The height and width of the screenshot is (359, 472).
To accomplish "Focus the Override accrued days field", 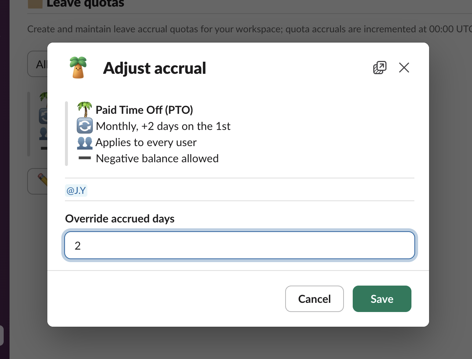I will coord(240,245).
